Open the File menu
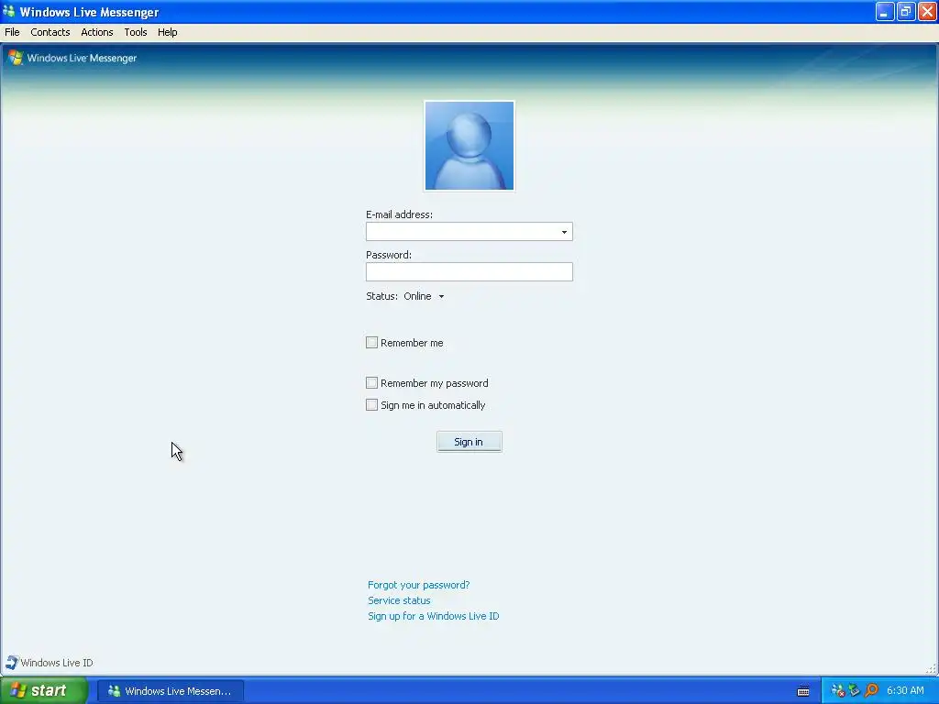Viewport: 939px width, 704px height. click(x=12, y=32)
